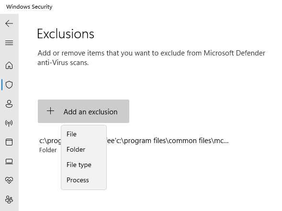Viewport: 282px width, 211px height.
Task: Open the Firewall & network protection antenna icon
Action: coord(9,123)
